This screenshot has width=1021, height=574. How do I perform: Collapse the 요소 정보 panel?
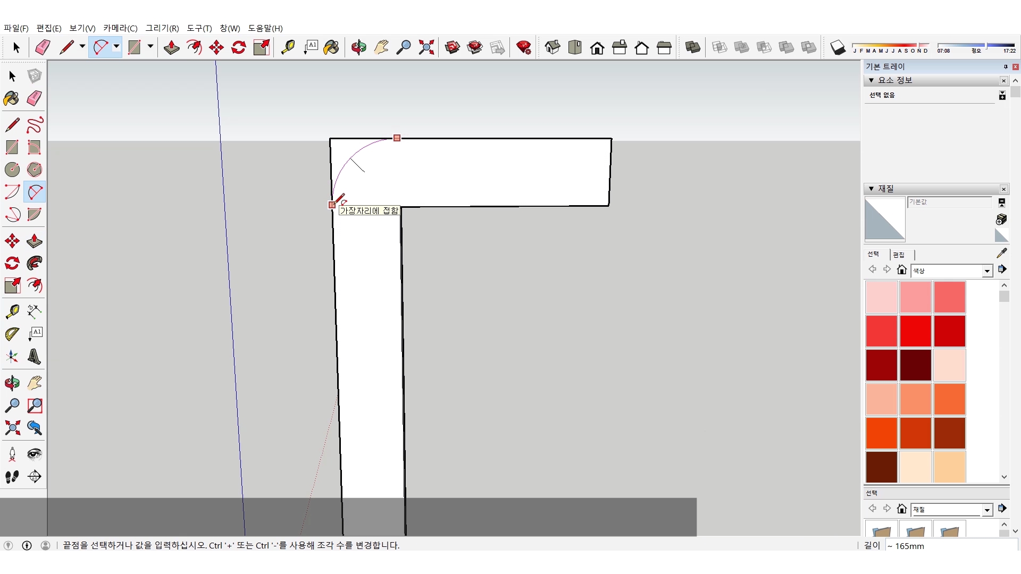pos(871,80)
